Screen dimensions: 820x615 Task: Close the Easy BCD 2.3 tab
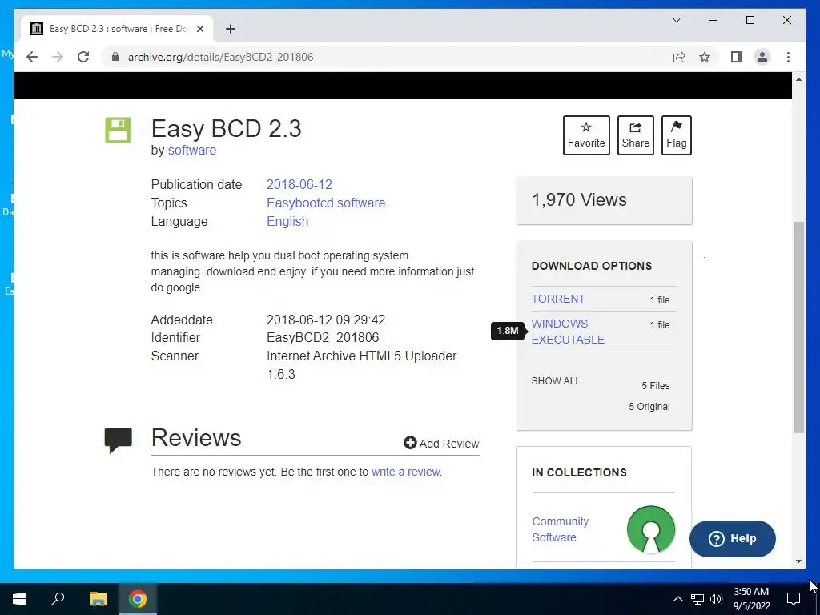[199, 29]
